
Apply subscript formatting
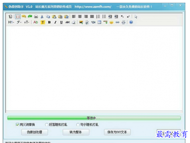click(122, 16)
